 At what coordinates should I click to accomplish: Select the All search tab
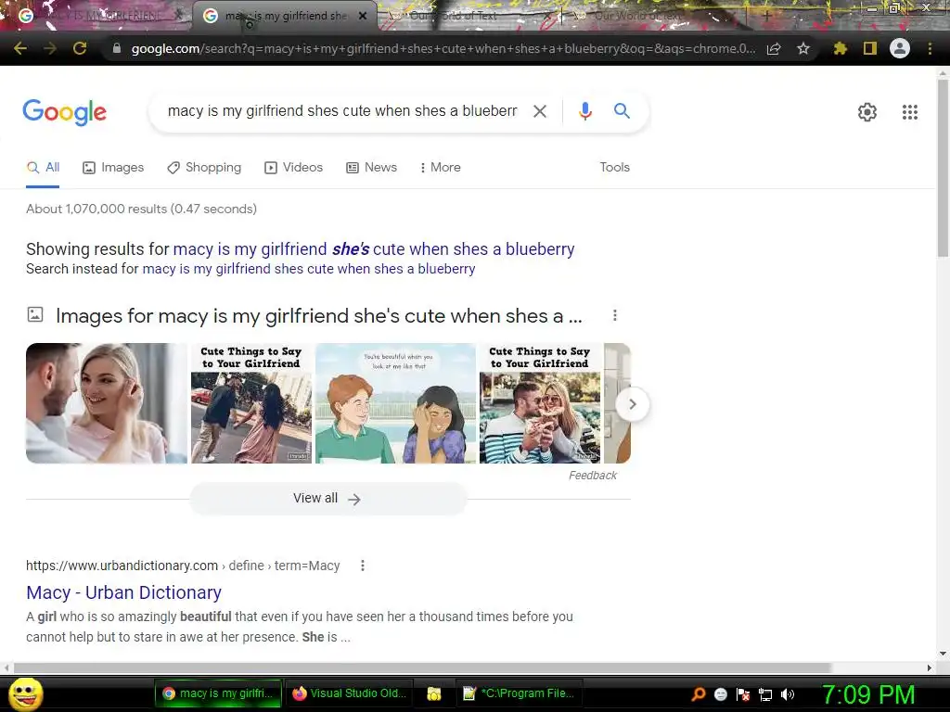(x=43, y=168)
